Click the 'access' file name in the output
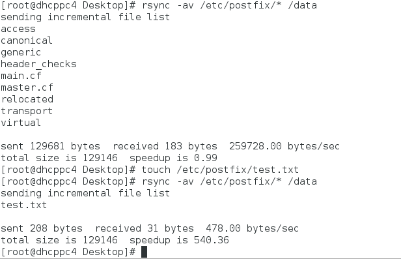The width and height of the screenshot is (401, 259). [x=18, y=29]
